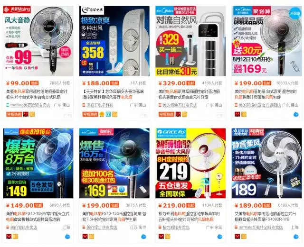
Task: Click Tmall icon under Gree ¥219 listing
Action: [x=161, y=237]
